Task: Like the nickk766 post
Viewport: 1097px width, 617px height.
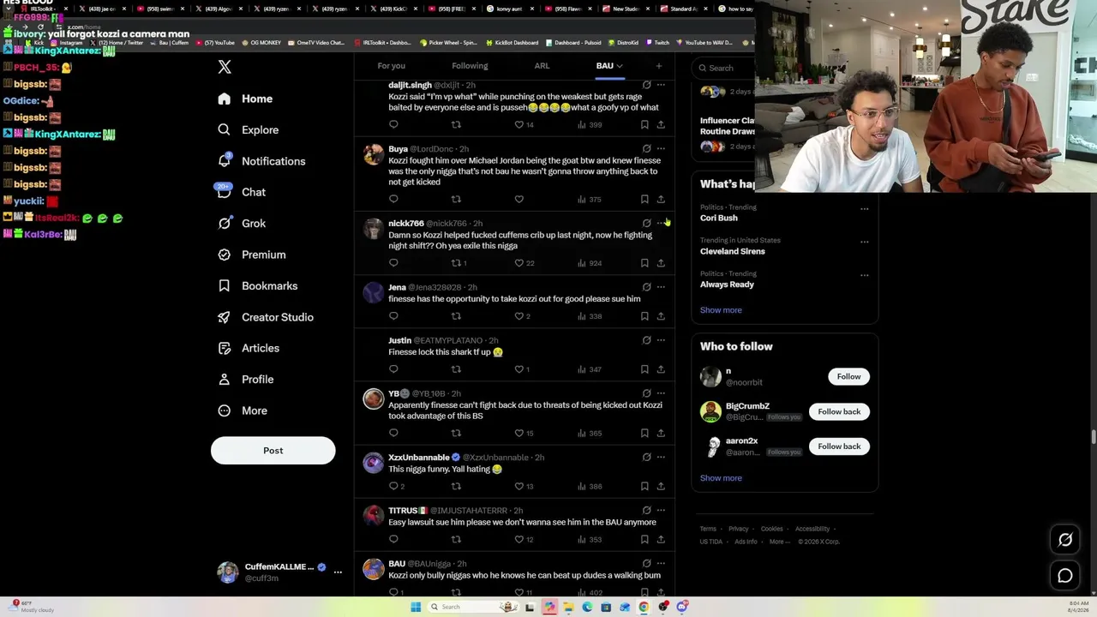Action: (x=519, y=263)
